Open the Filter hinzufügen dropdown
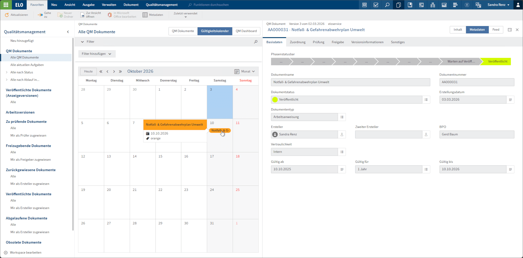The image size is (523, 258). tap(97, 54)
